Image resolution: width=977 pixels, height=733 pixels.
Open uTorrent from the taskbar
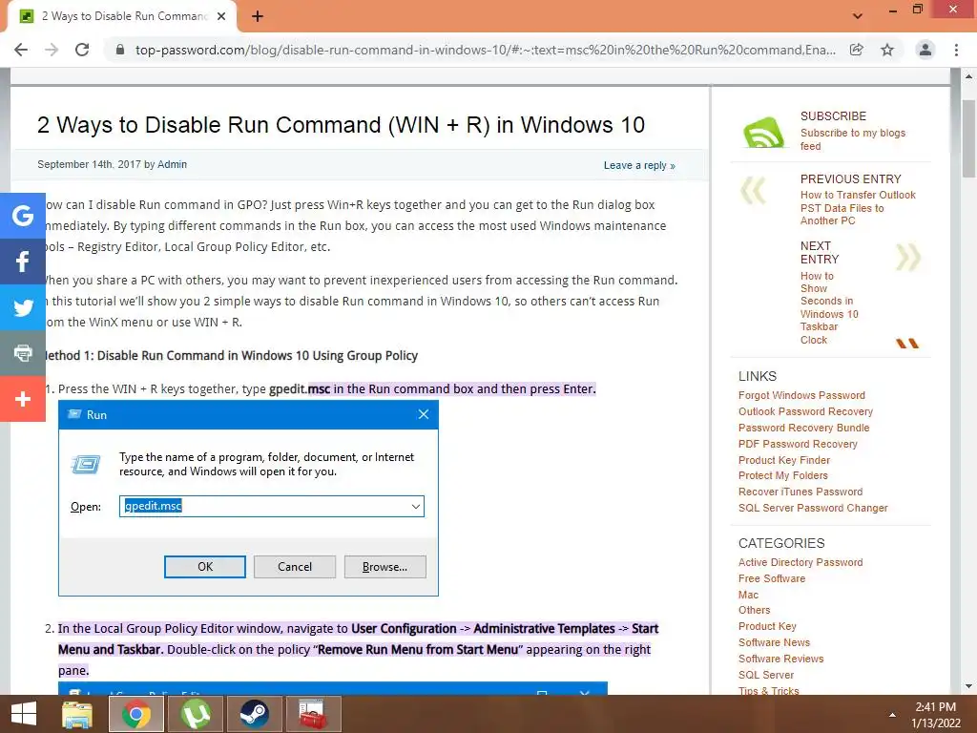point(195,714)
